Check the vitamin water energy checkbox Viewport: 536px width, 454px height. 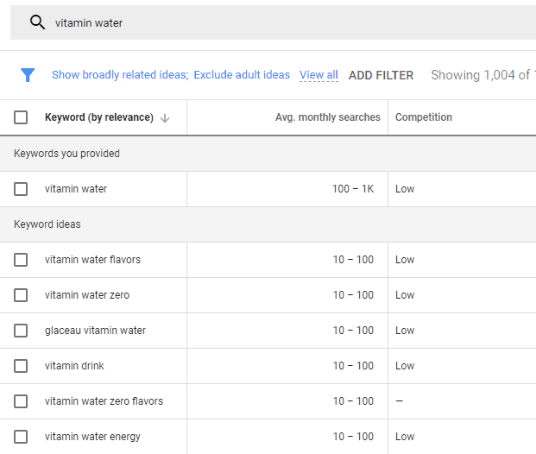coord(21,437)
